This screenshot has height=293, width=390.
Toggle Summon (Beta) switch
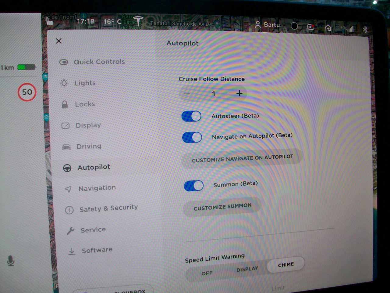point(194,186)
